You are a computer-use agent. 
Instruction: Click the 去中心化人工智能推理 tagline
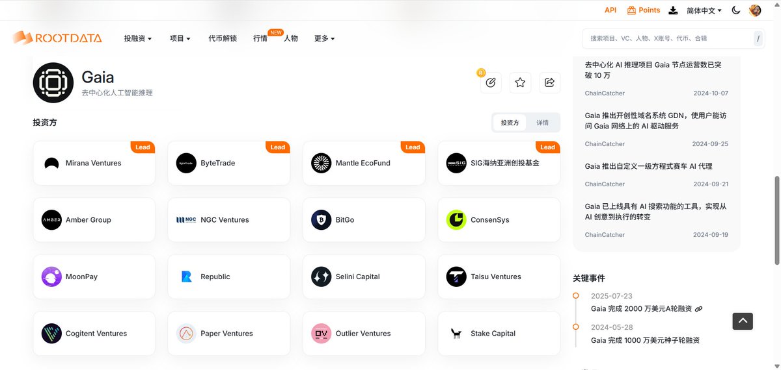[117, 93]
